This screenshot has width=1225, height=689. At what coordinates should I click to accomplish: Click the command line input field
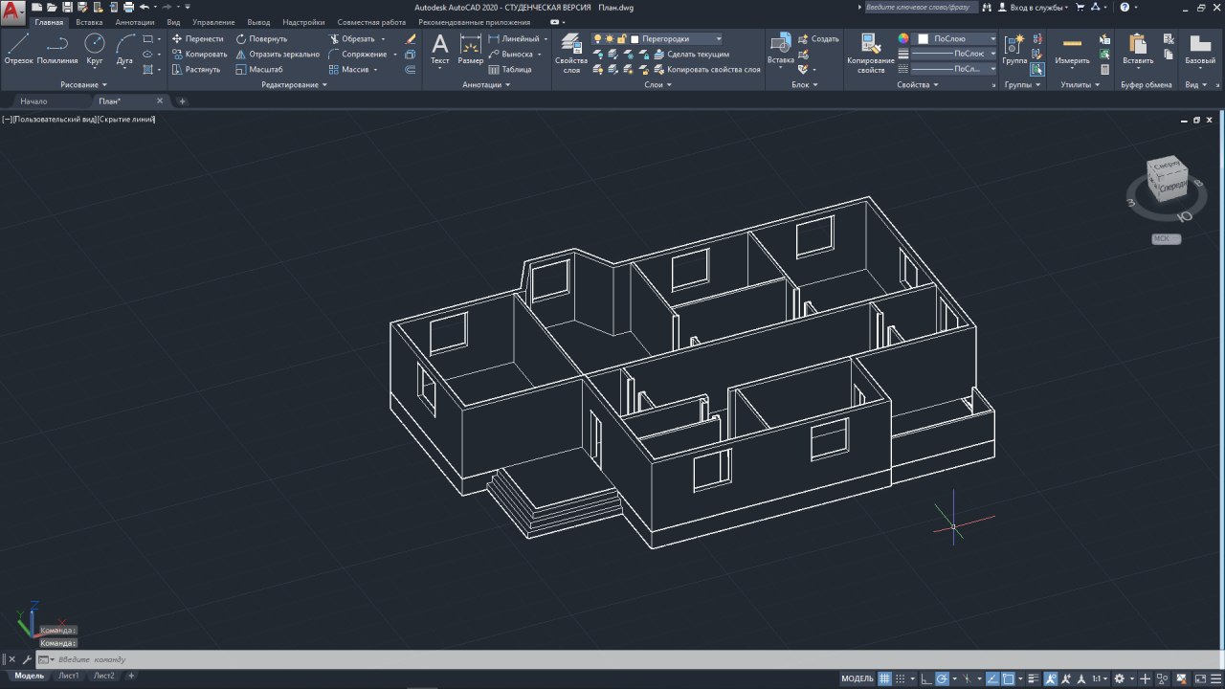(x=632, y=659)
